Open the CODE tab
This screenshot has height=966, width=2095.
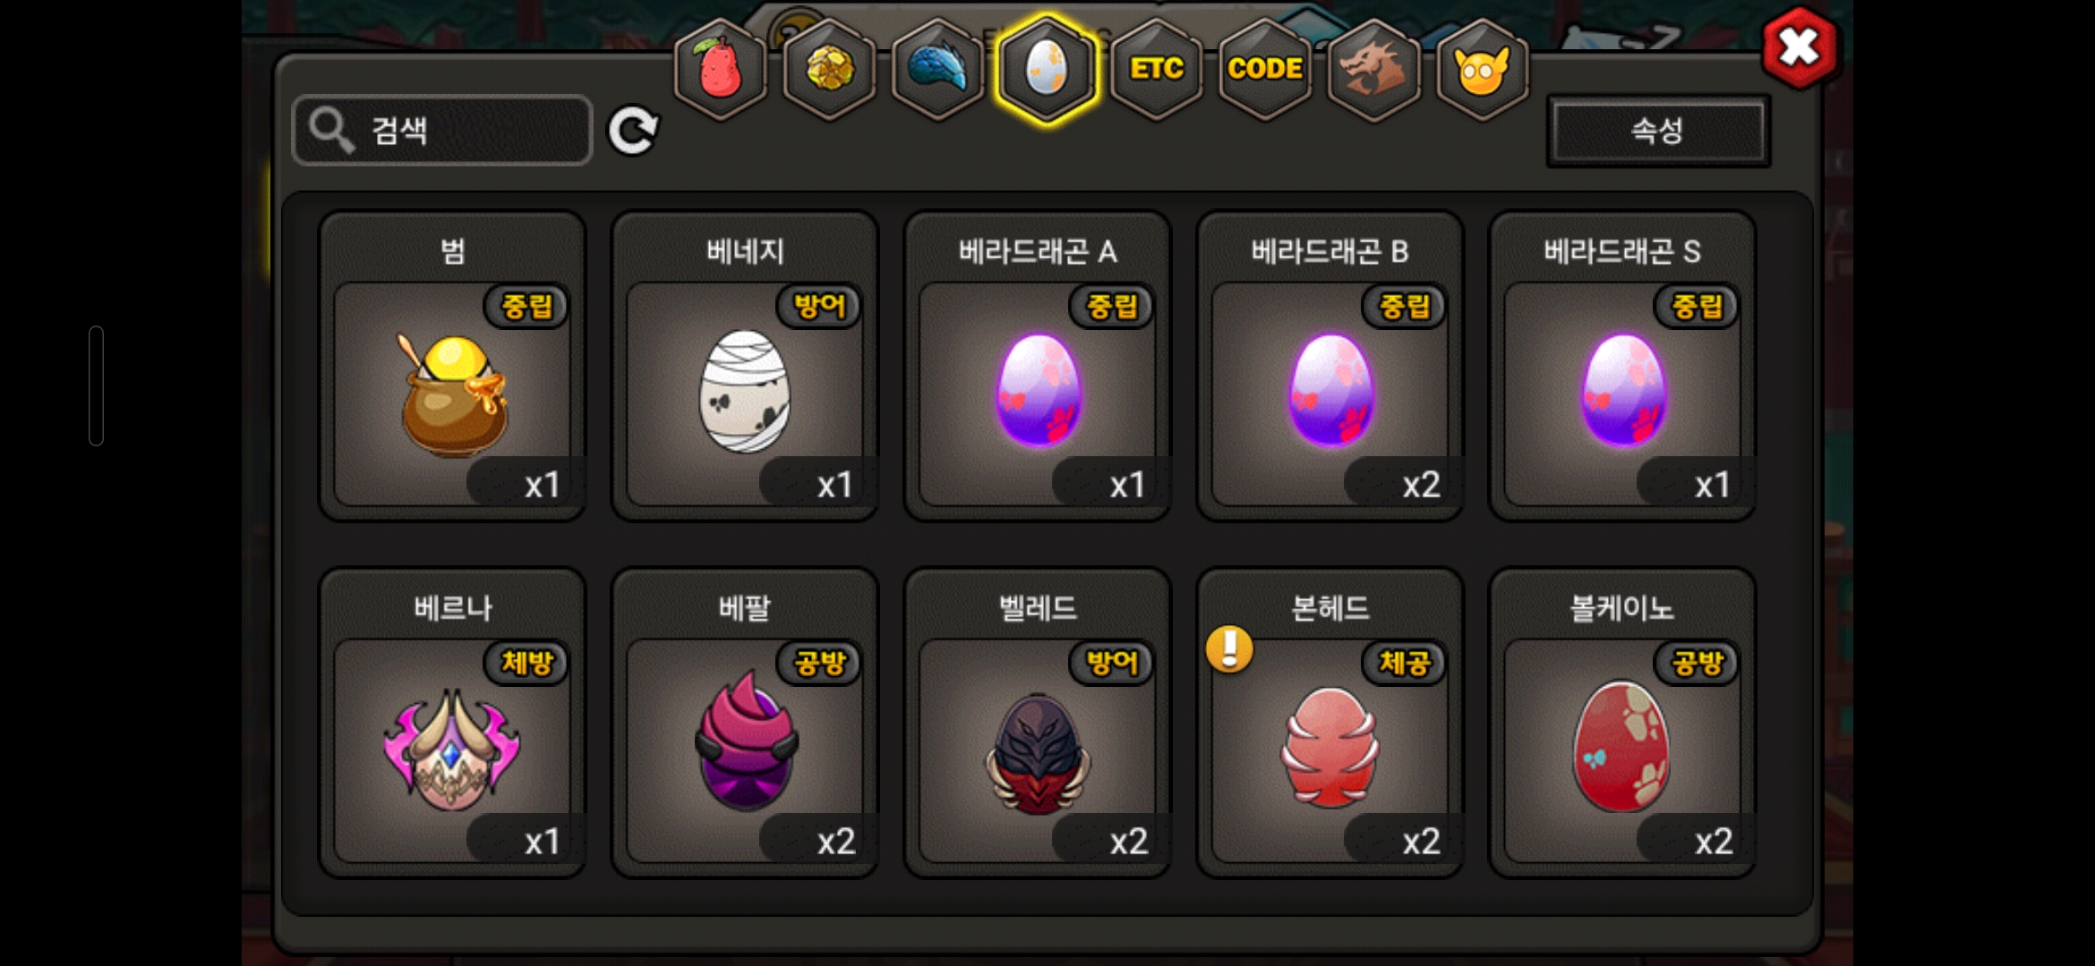coord(1265,69)
